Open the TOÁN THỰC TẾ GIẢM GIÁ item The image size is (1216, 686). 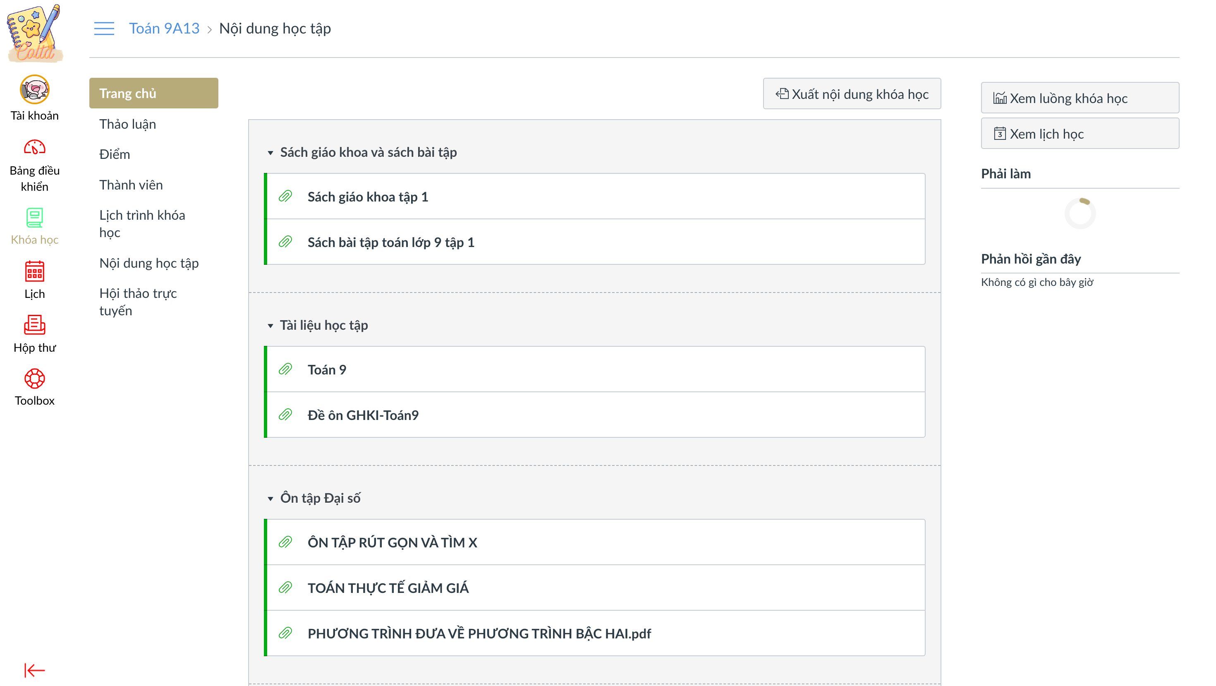388,588
